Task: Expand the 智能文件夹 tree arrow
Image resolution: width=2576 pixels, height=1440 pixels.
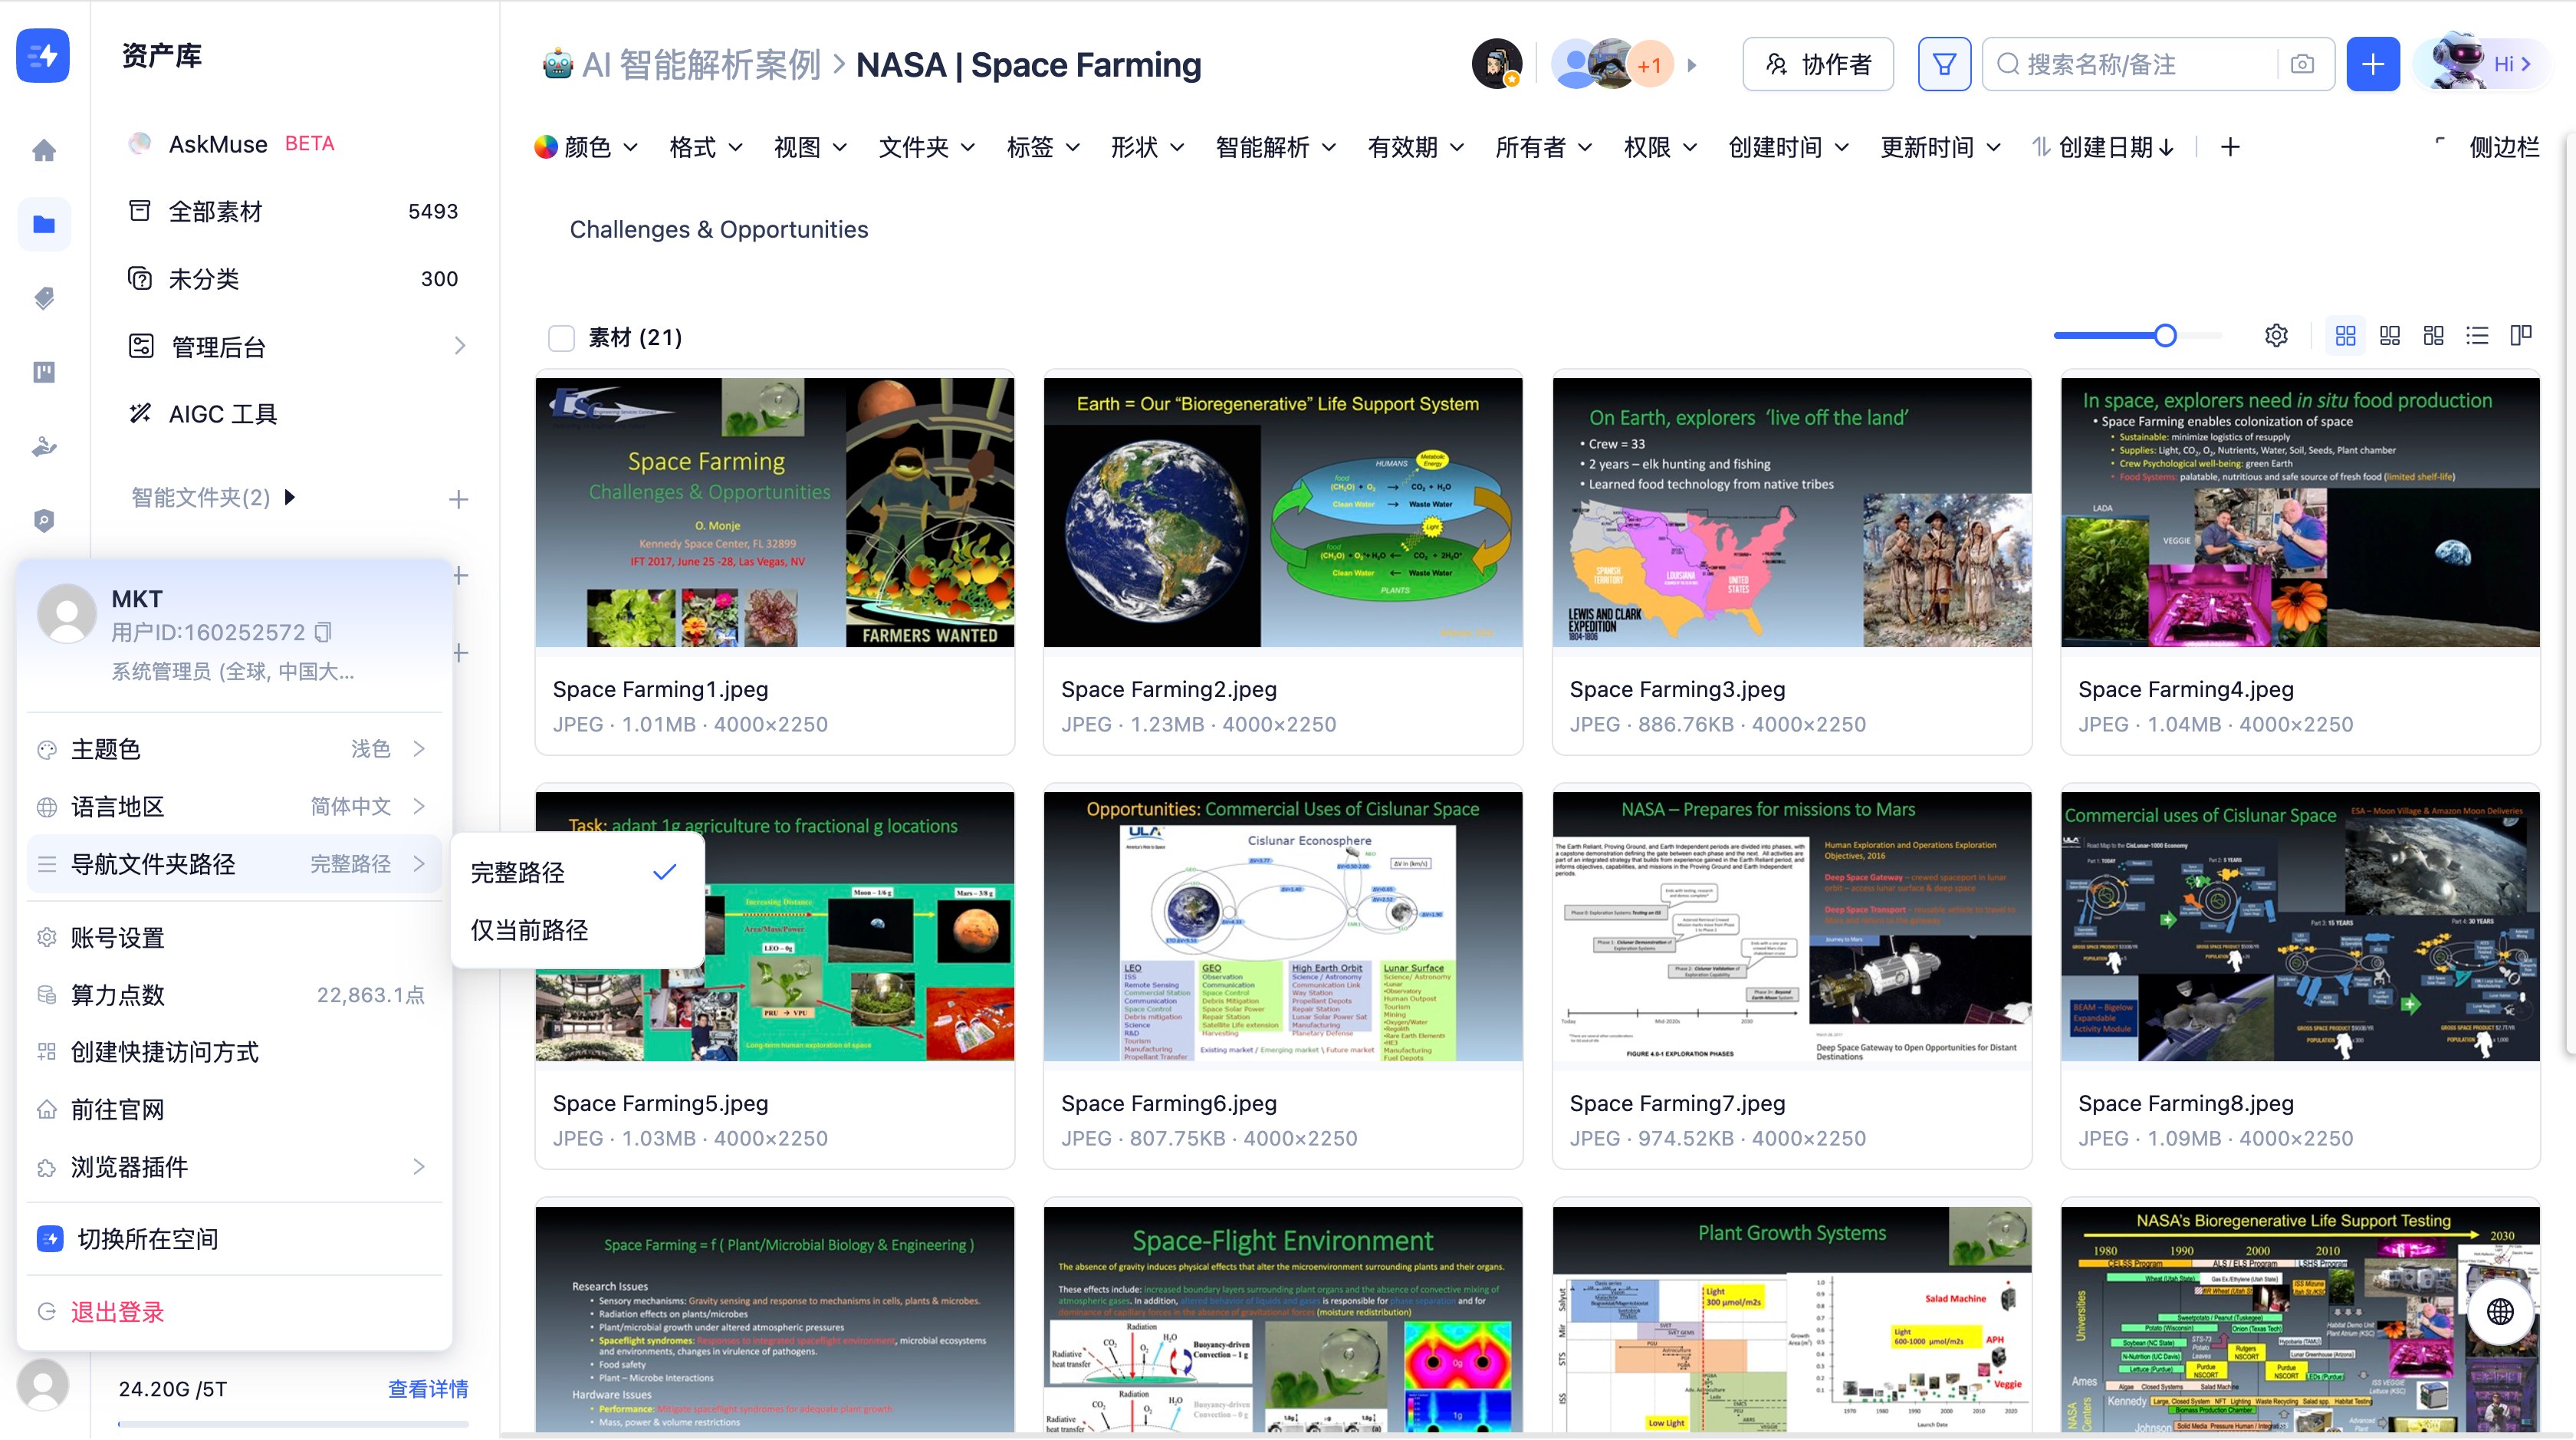Action: (x=290, y=497)
